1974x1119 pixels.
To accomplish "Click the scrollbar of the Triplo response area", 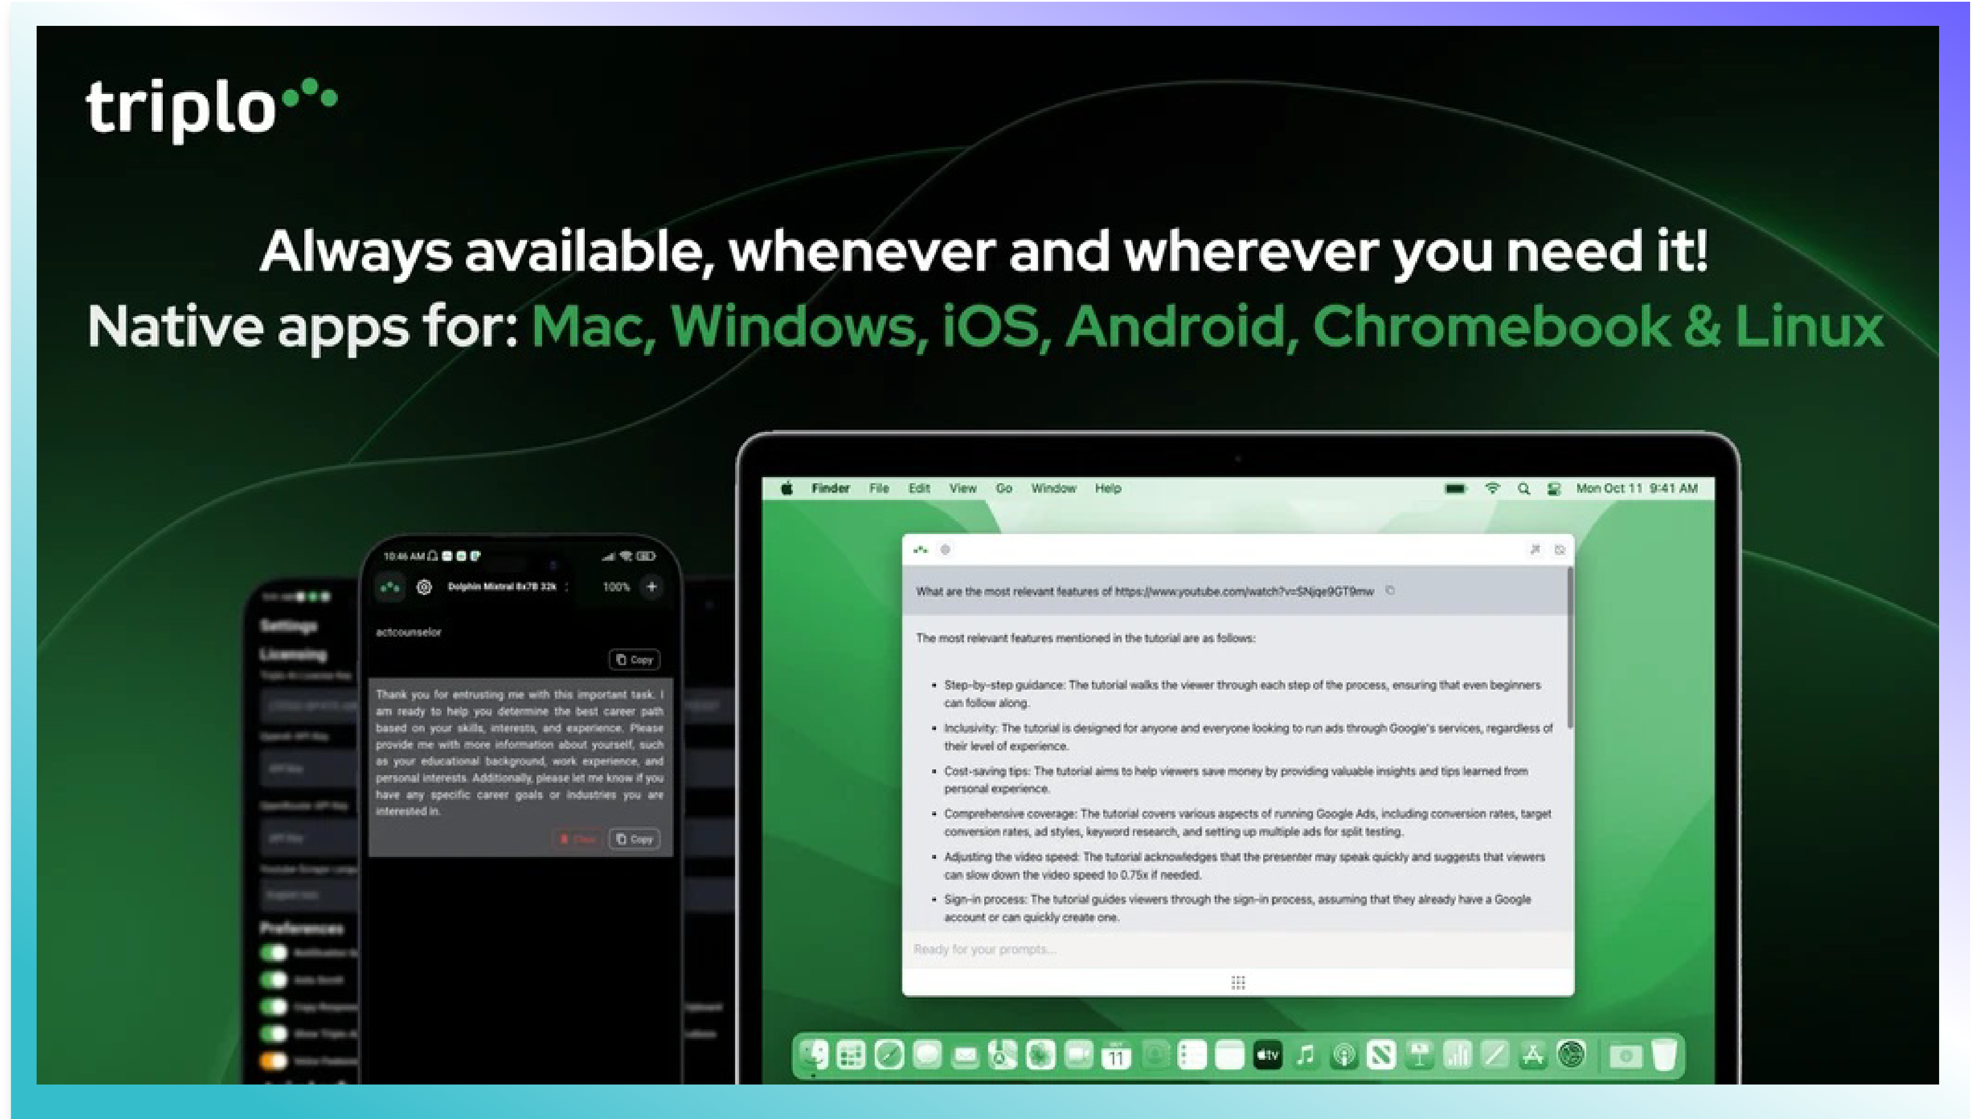I will 1570,647.
